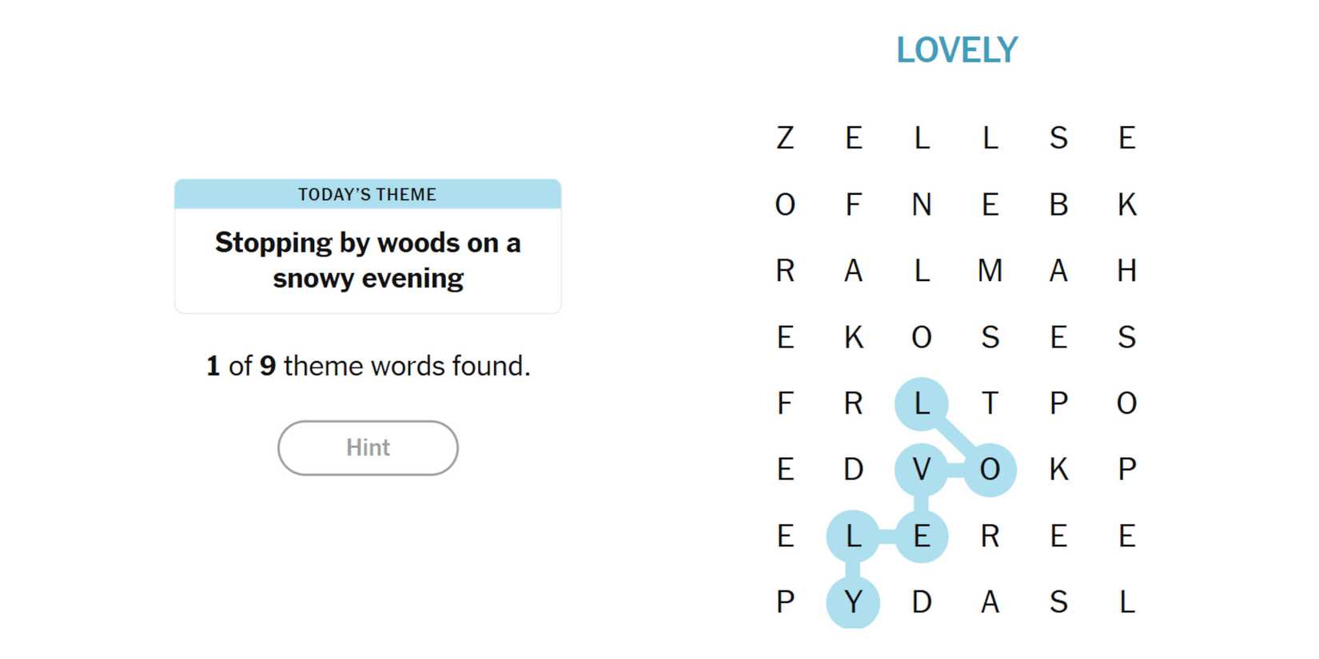Click the highlighted letter V
This screenshot has width=1319, height=659.
click(922, 470)
